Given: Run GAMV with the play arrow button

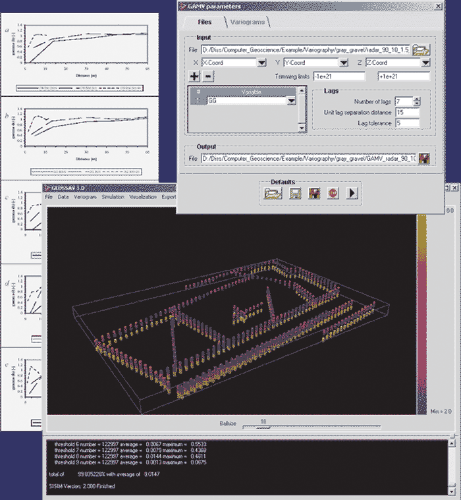Looking at the screenshot, I should (x=352, y=193).
